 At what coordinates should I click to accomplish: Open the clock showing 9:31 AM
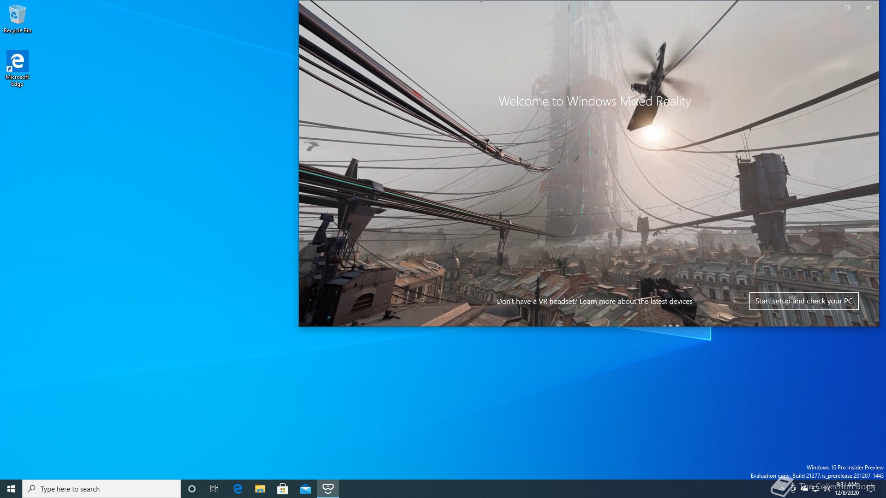tap(847, 489)
